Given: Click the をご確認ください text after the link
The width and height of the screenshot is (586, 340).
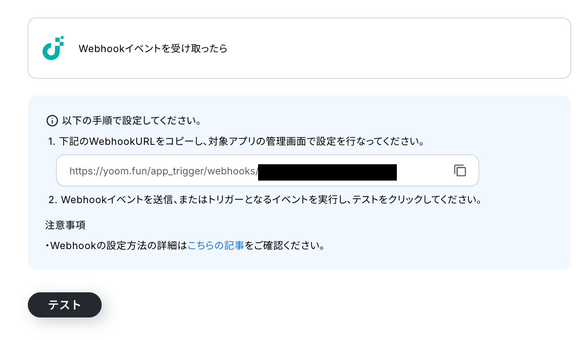Looking at the screenshot, I should [285, 246].
